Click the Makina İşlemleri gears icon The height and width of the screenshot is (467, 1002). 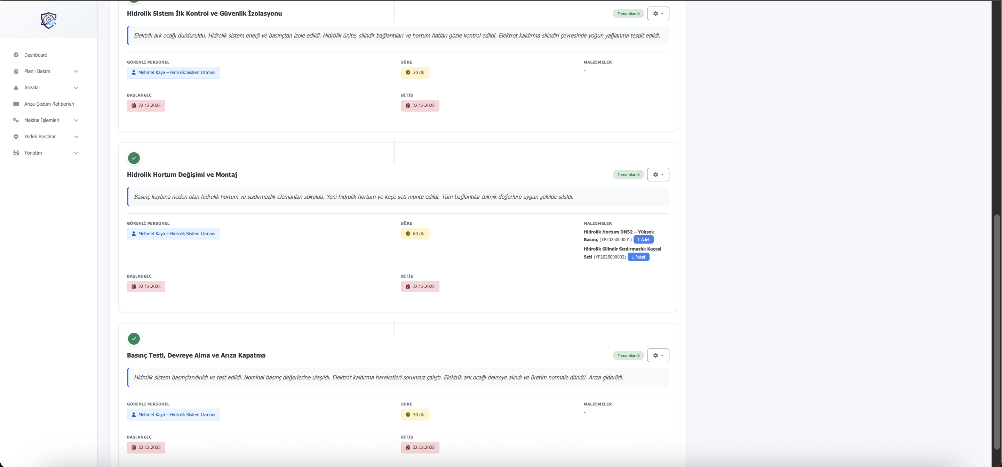coord(16,120)
